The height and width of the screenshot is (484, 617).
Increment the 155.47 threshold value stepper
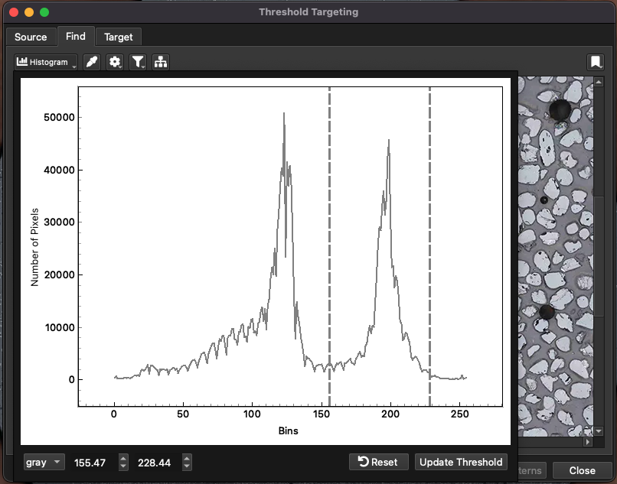[122, 458]
